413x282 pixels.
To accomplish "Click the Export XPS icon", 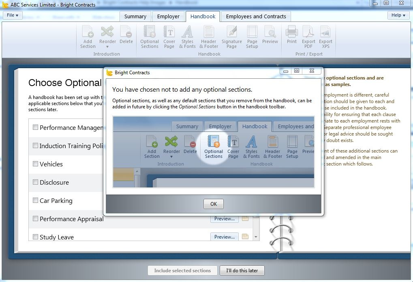I will [325, 37].
